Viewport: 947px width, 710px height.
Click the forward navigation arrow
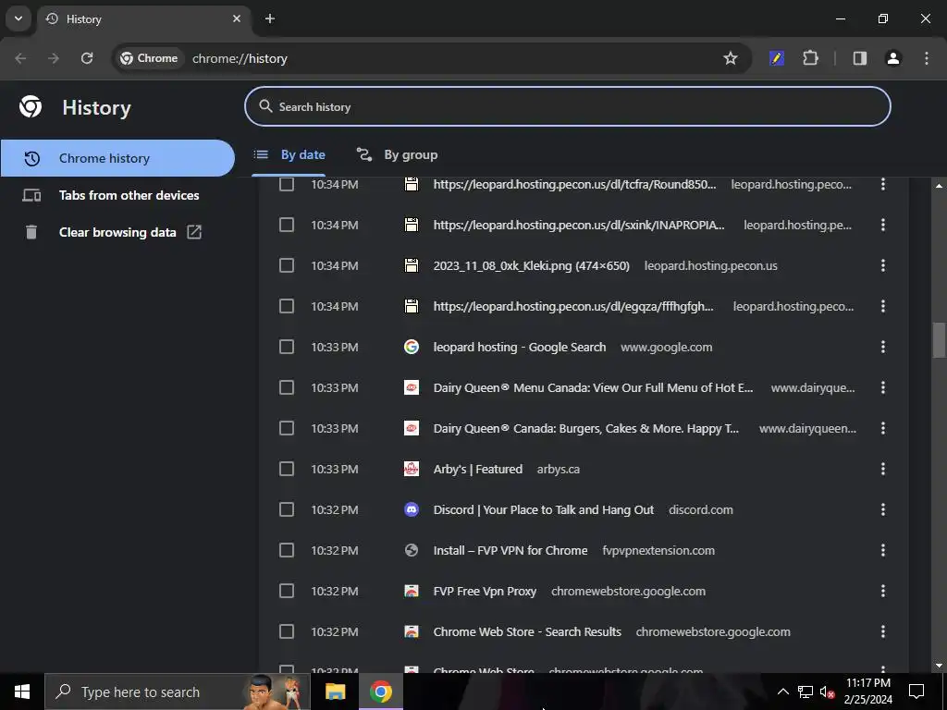(x=54, y=58)
